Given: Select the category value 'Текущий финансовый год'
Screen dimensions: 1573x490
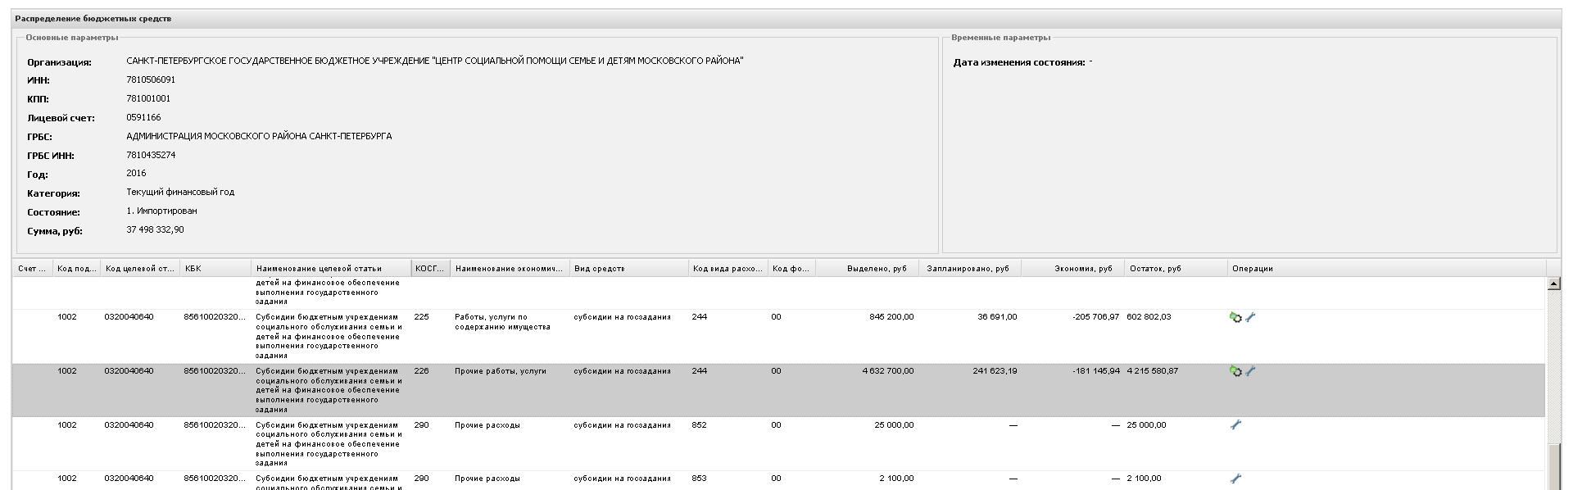Looking at the screenshot, I should [x=180, y=193].
